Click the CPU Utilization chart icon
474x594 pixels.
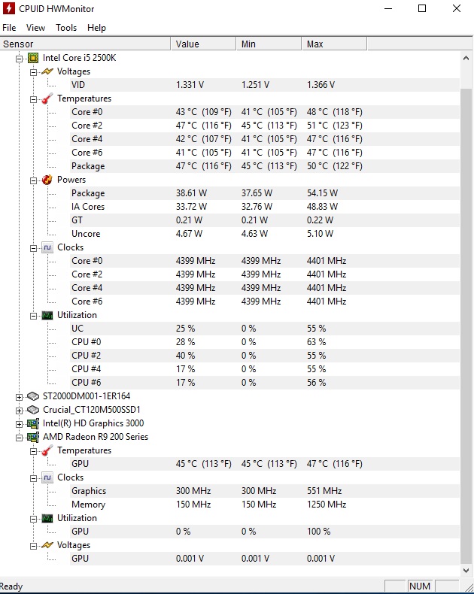(47, 315)
